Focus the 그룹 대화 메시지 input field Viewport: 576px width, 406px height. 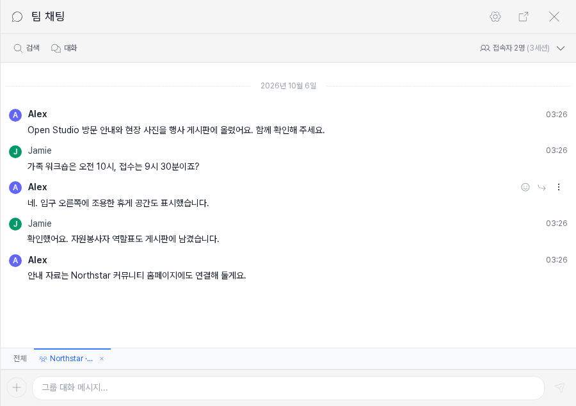[288, 387]
